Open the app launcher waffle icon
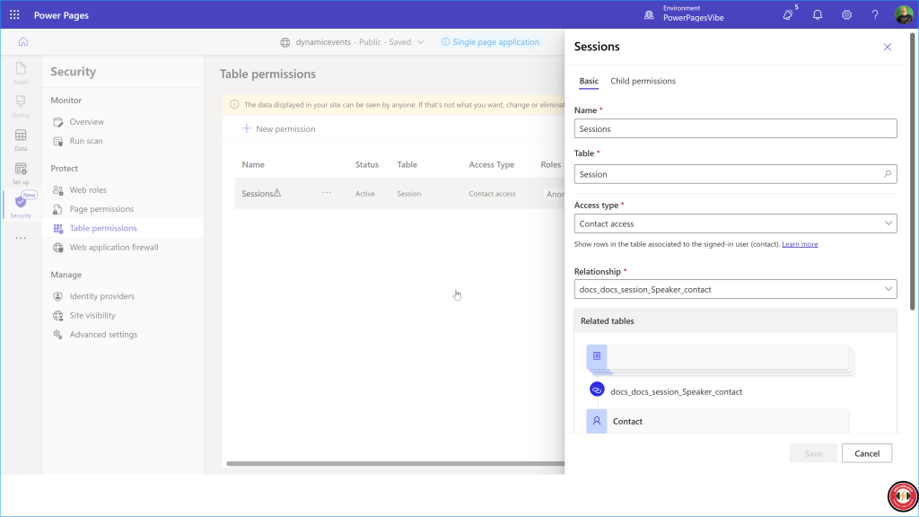The width and height of the screenshot is (919, 517). point(14,15)
